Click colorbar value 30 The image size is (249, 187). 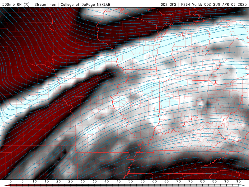(82, 181)
